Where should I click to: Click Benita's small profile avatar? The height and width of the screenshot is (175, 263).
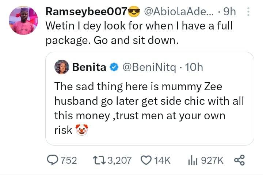click(x=61, y=67)
